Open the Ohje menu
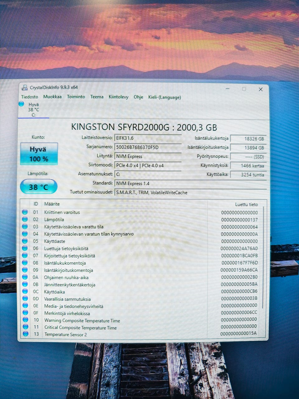 [138, 97]
